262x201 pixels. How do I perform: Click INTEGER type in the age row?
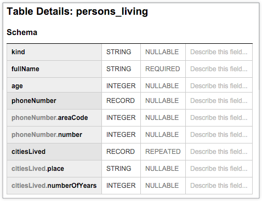[x=121, y=86]
